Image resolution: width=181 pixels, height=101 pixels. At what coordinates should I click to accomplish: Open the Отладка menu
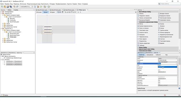pos(52,4)
